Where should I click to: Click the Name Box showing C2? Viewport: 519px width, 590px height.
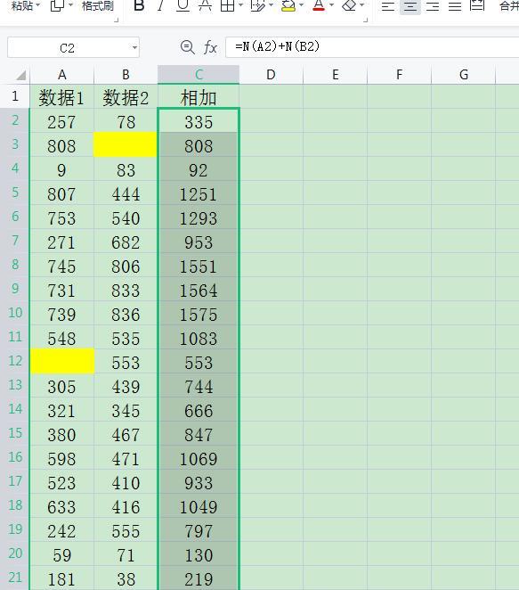pyautogui.click(x=68, y=48)
